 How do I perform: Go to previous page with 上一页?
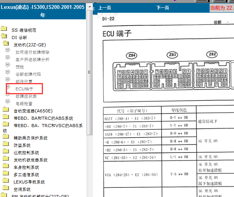tap(104, 8)
